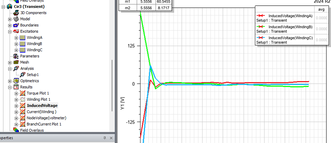This screenshot has height=143, width=331.
Task: Expand the Winding Plot 1 node
Action: pyautogui.click(x=16, y=100)
